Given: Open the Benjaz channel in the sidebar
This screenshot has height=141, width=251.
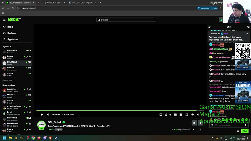Looking at the screenshot, I should (x=17, y=57).
